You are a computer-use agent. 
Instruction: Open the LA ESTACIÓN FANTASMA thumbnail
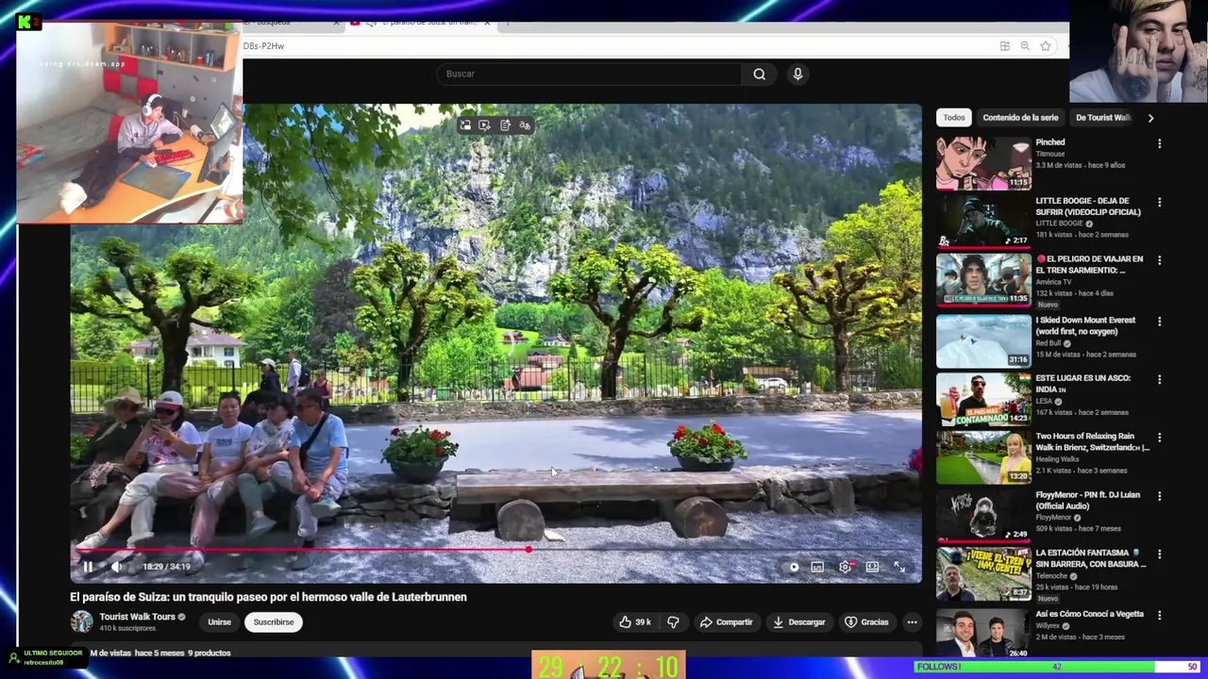983,573
